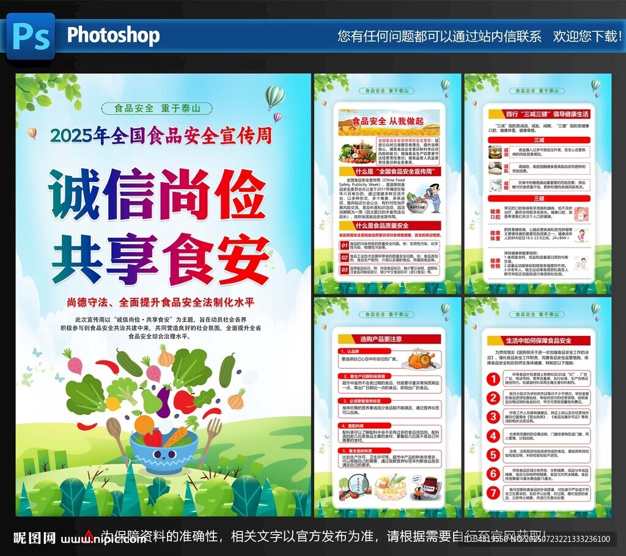Open the 食品安全 从我做起 poster preview

(388, 184)
